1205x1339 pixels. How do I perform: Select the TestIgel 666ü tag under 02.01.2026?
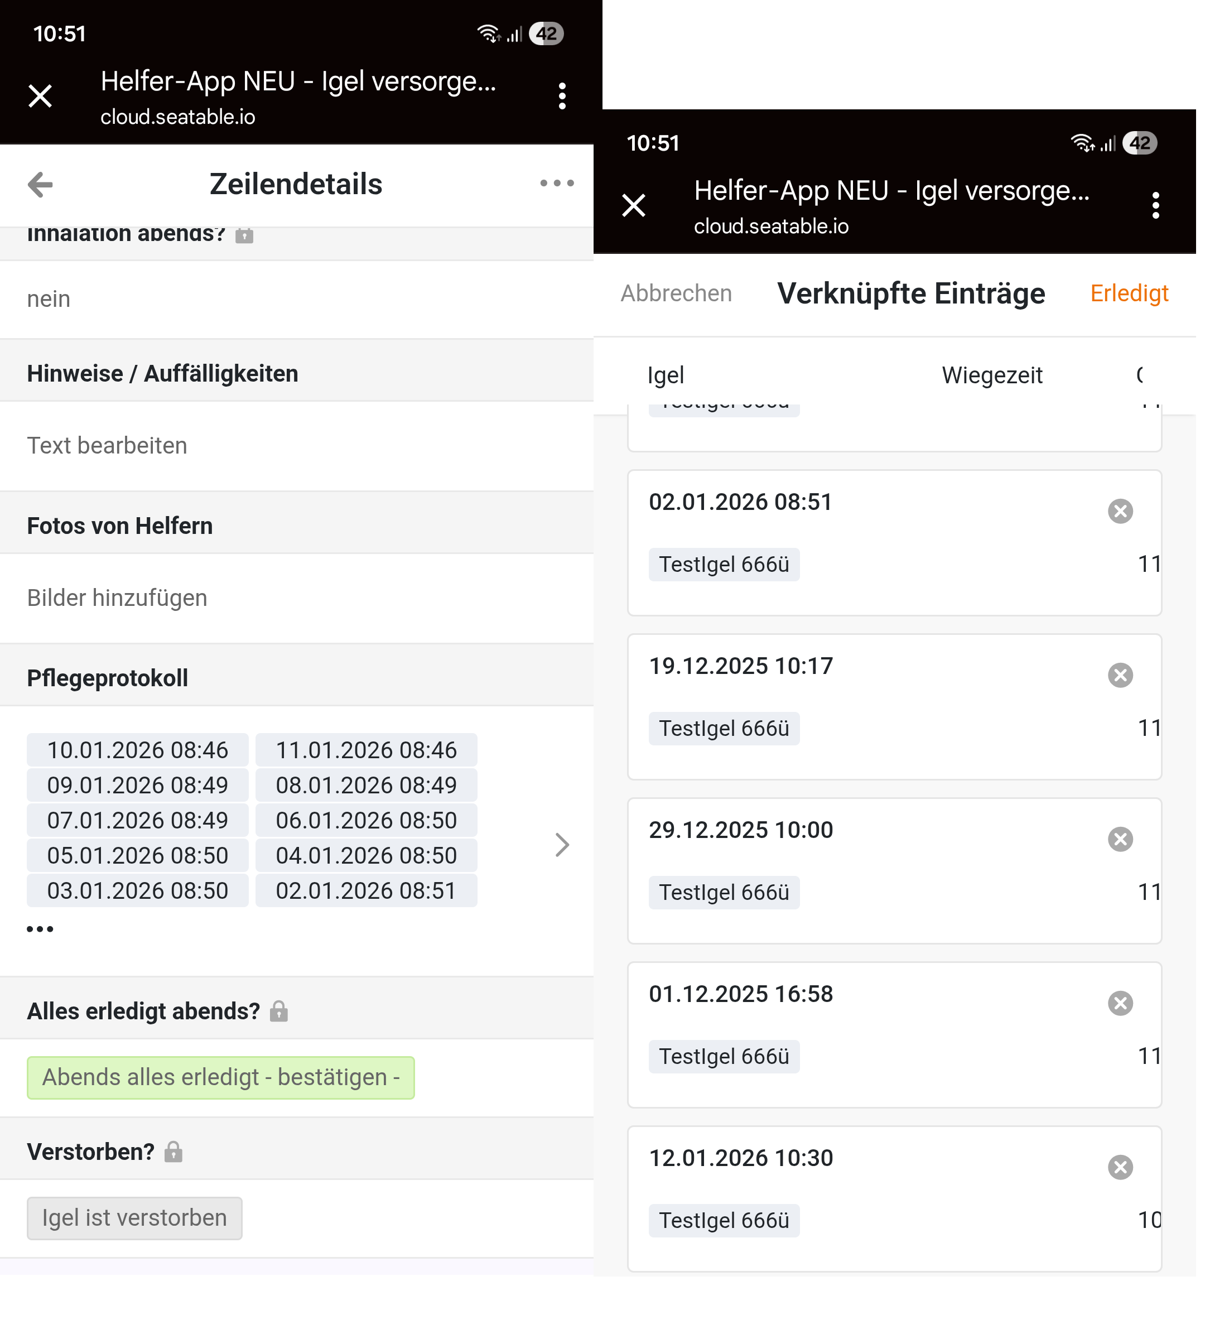[724, 565]
